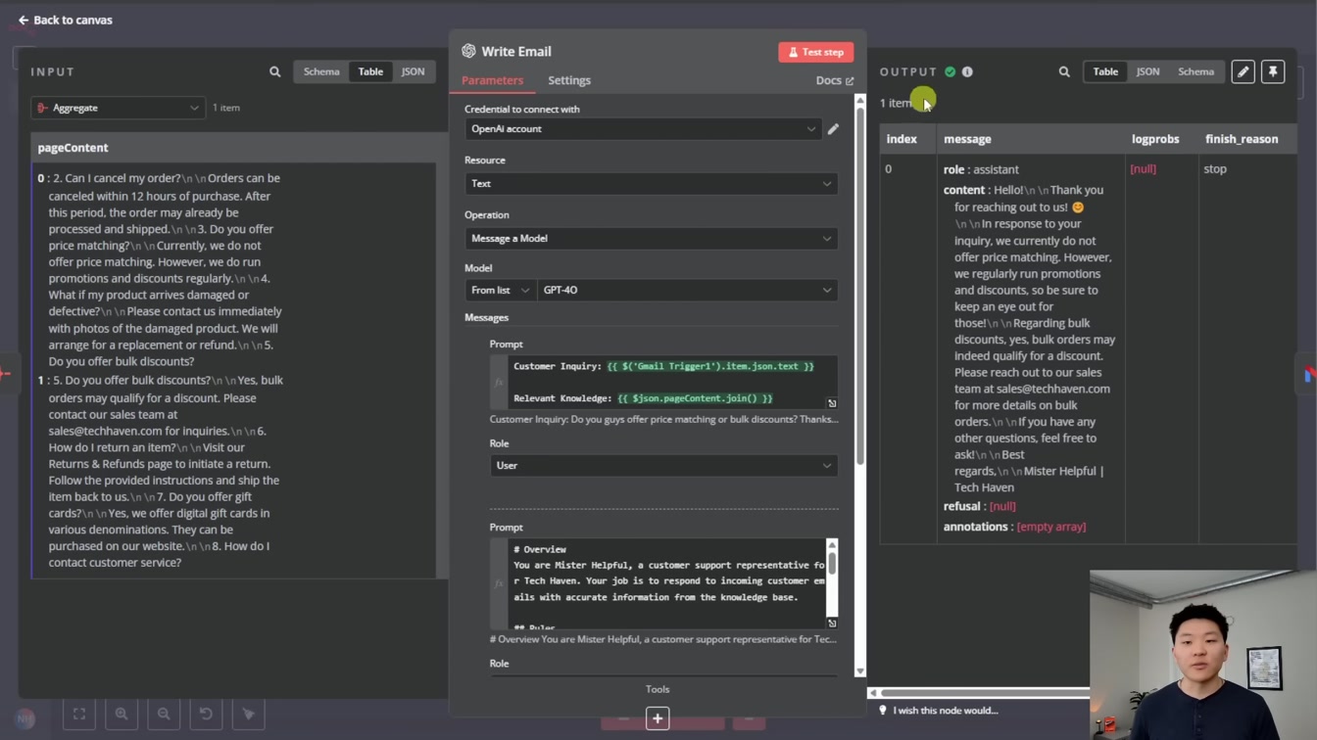The width and height of the screenshot is (1317, 740).
Task: Switch output view to Schema
Action: [x=1195, y=71]
